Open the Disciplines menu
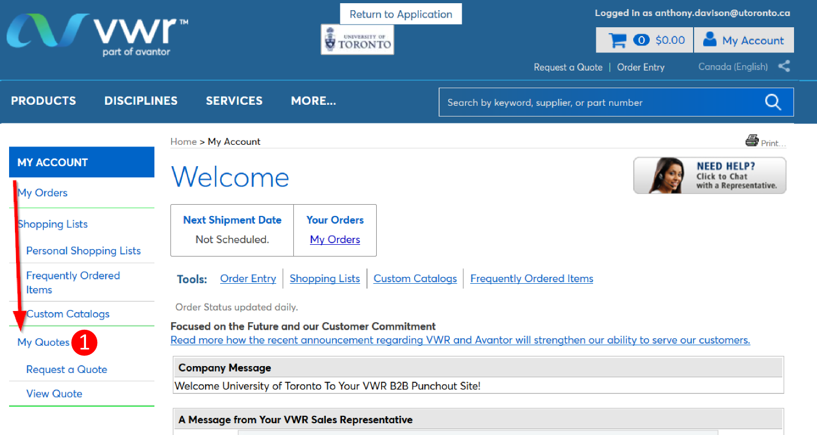Viewport: 817px width, 435px height. [141, 101]
